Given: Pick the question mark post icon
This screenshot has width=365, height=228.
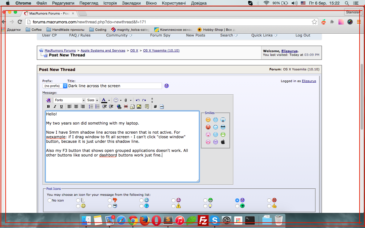Looking at the screenshot, I should coord(141,206).
